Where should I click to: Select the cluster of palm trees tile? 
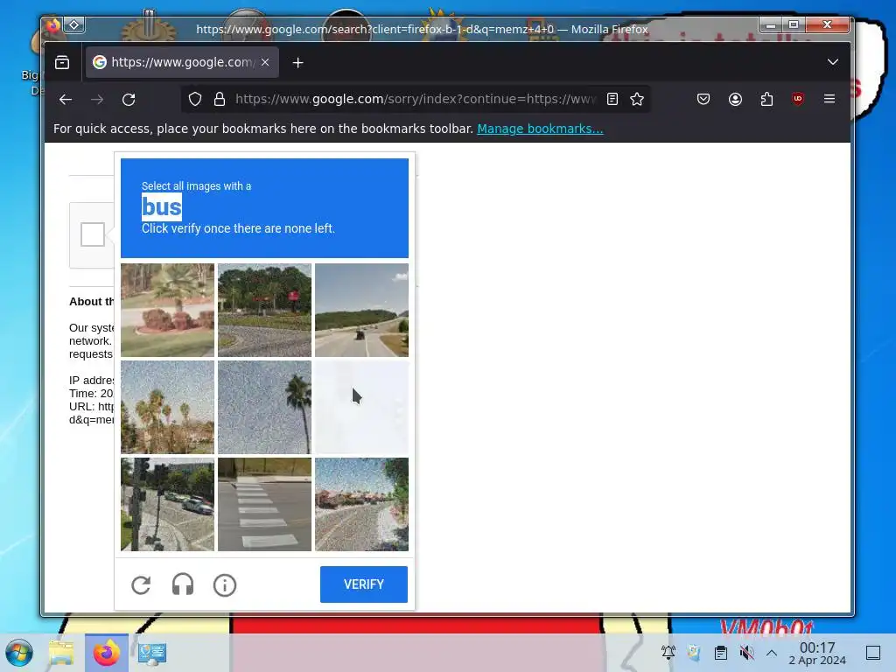point(167,407)
